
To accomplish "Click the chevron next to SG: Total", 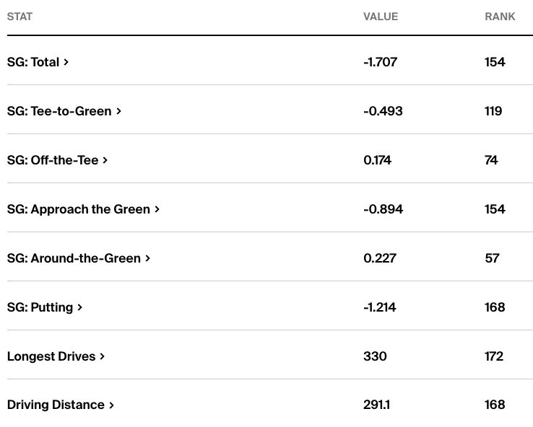I will pyautogui.click(x=66, y=62).
